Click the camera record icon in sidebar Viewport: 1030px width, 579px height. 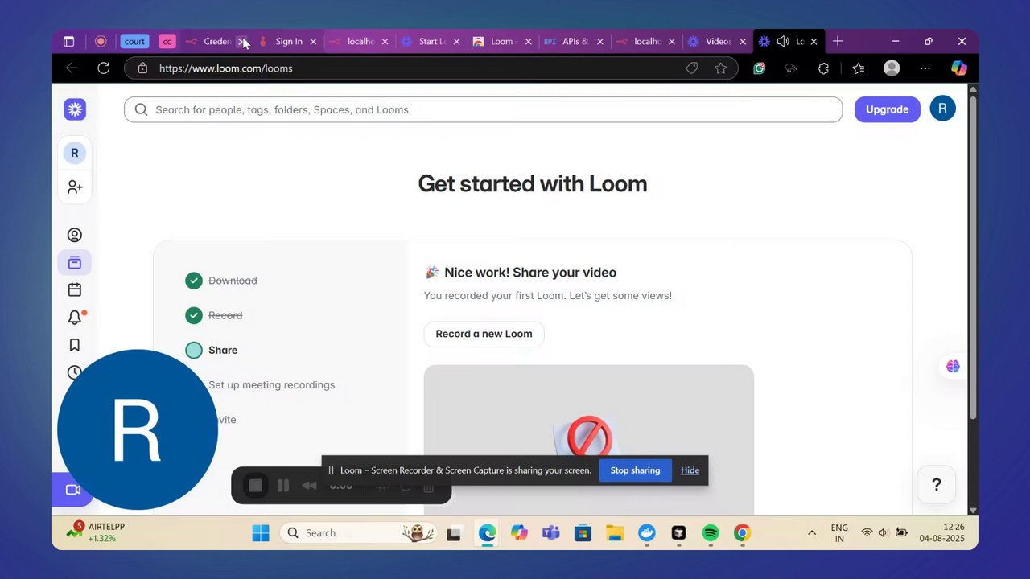[x=73, y=490]
